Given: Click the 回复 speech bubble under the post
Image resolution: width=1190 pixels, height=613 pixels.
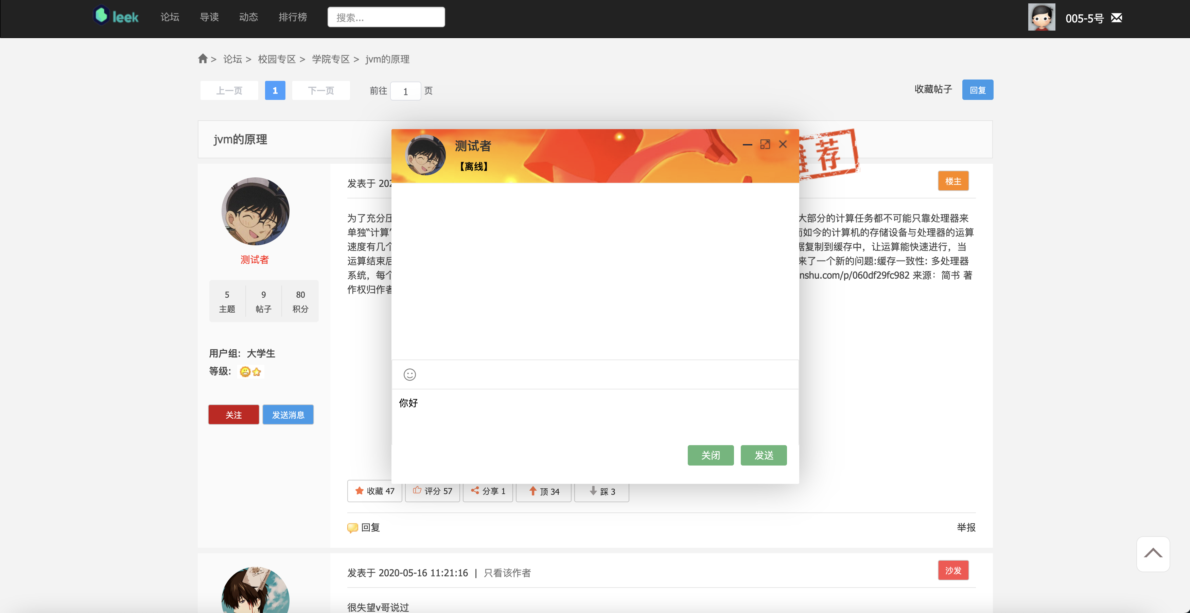Looking at the screenshot, I should [364, 528].
